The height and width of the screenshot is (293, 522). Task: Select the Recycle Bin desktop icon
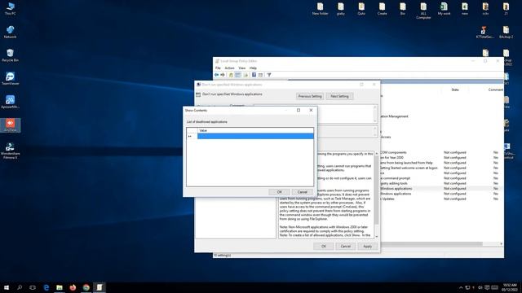(x=10, y=55)
